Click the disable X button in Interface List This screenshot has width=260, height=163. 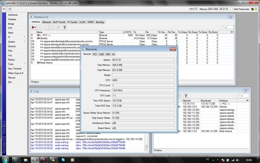point(52,27)
